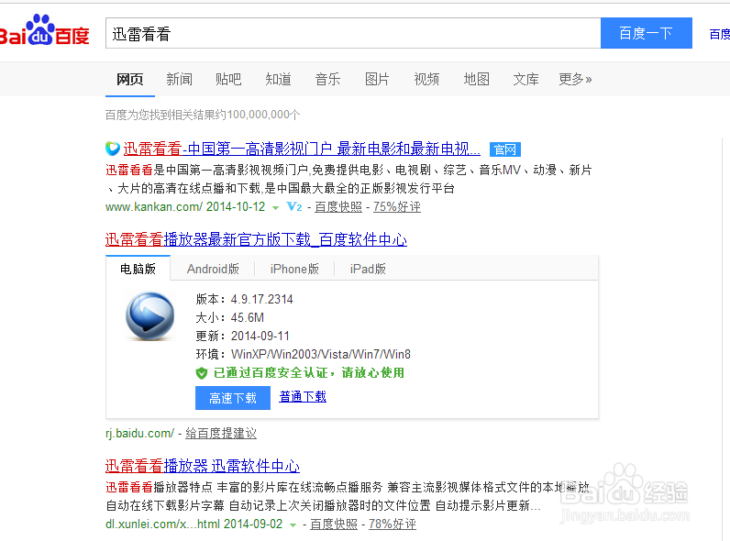
Task: Open the 贴吧 tab
Action: (x=228, y=79)
